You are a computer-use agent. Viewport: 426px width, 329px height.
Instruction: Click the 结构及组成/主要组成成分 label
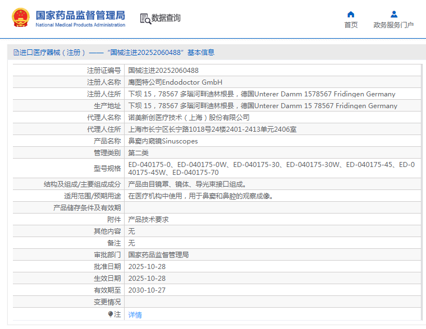pyautogui.click(x=83, y=184)
